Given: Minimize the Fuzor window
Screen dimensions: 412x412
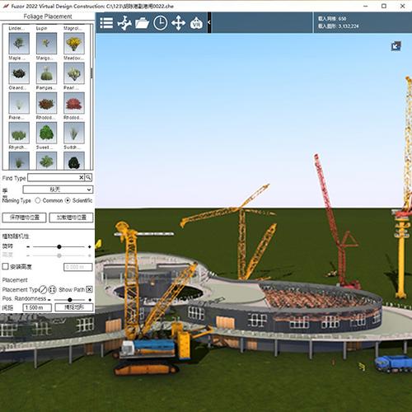Looking at the screenshot, I should (366, 6).
